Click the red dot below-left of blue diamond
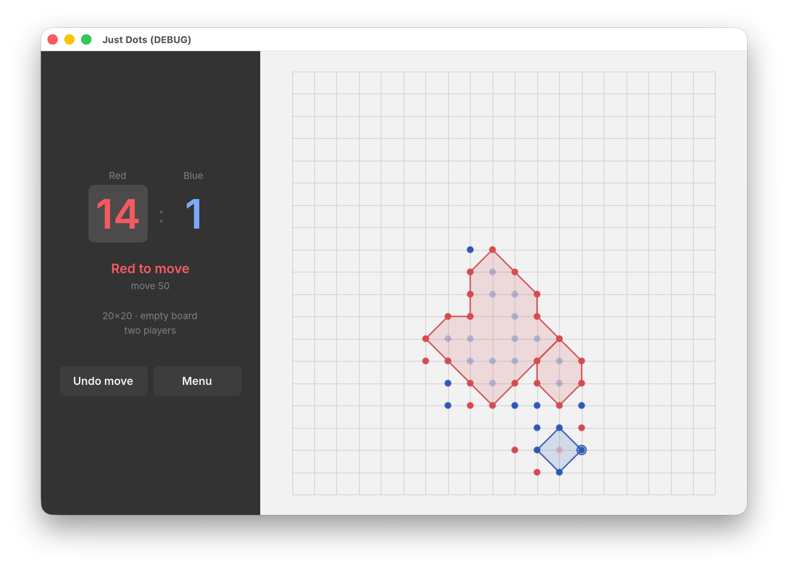The height and width of the screenshot is (569, 788). [537, 472]
